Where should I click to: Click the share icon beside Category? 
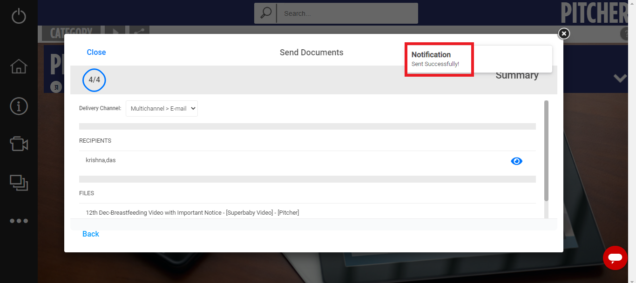(x=138, y=31)
